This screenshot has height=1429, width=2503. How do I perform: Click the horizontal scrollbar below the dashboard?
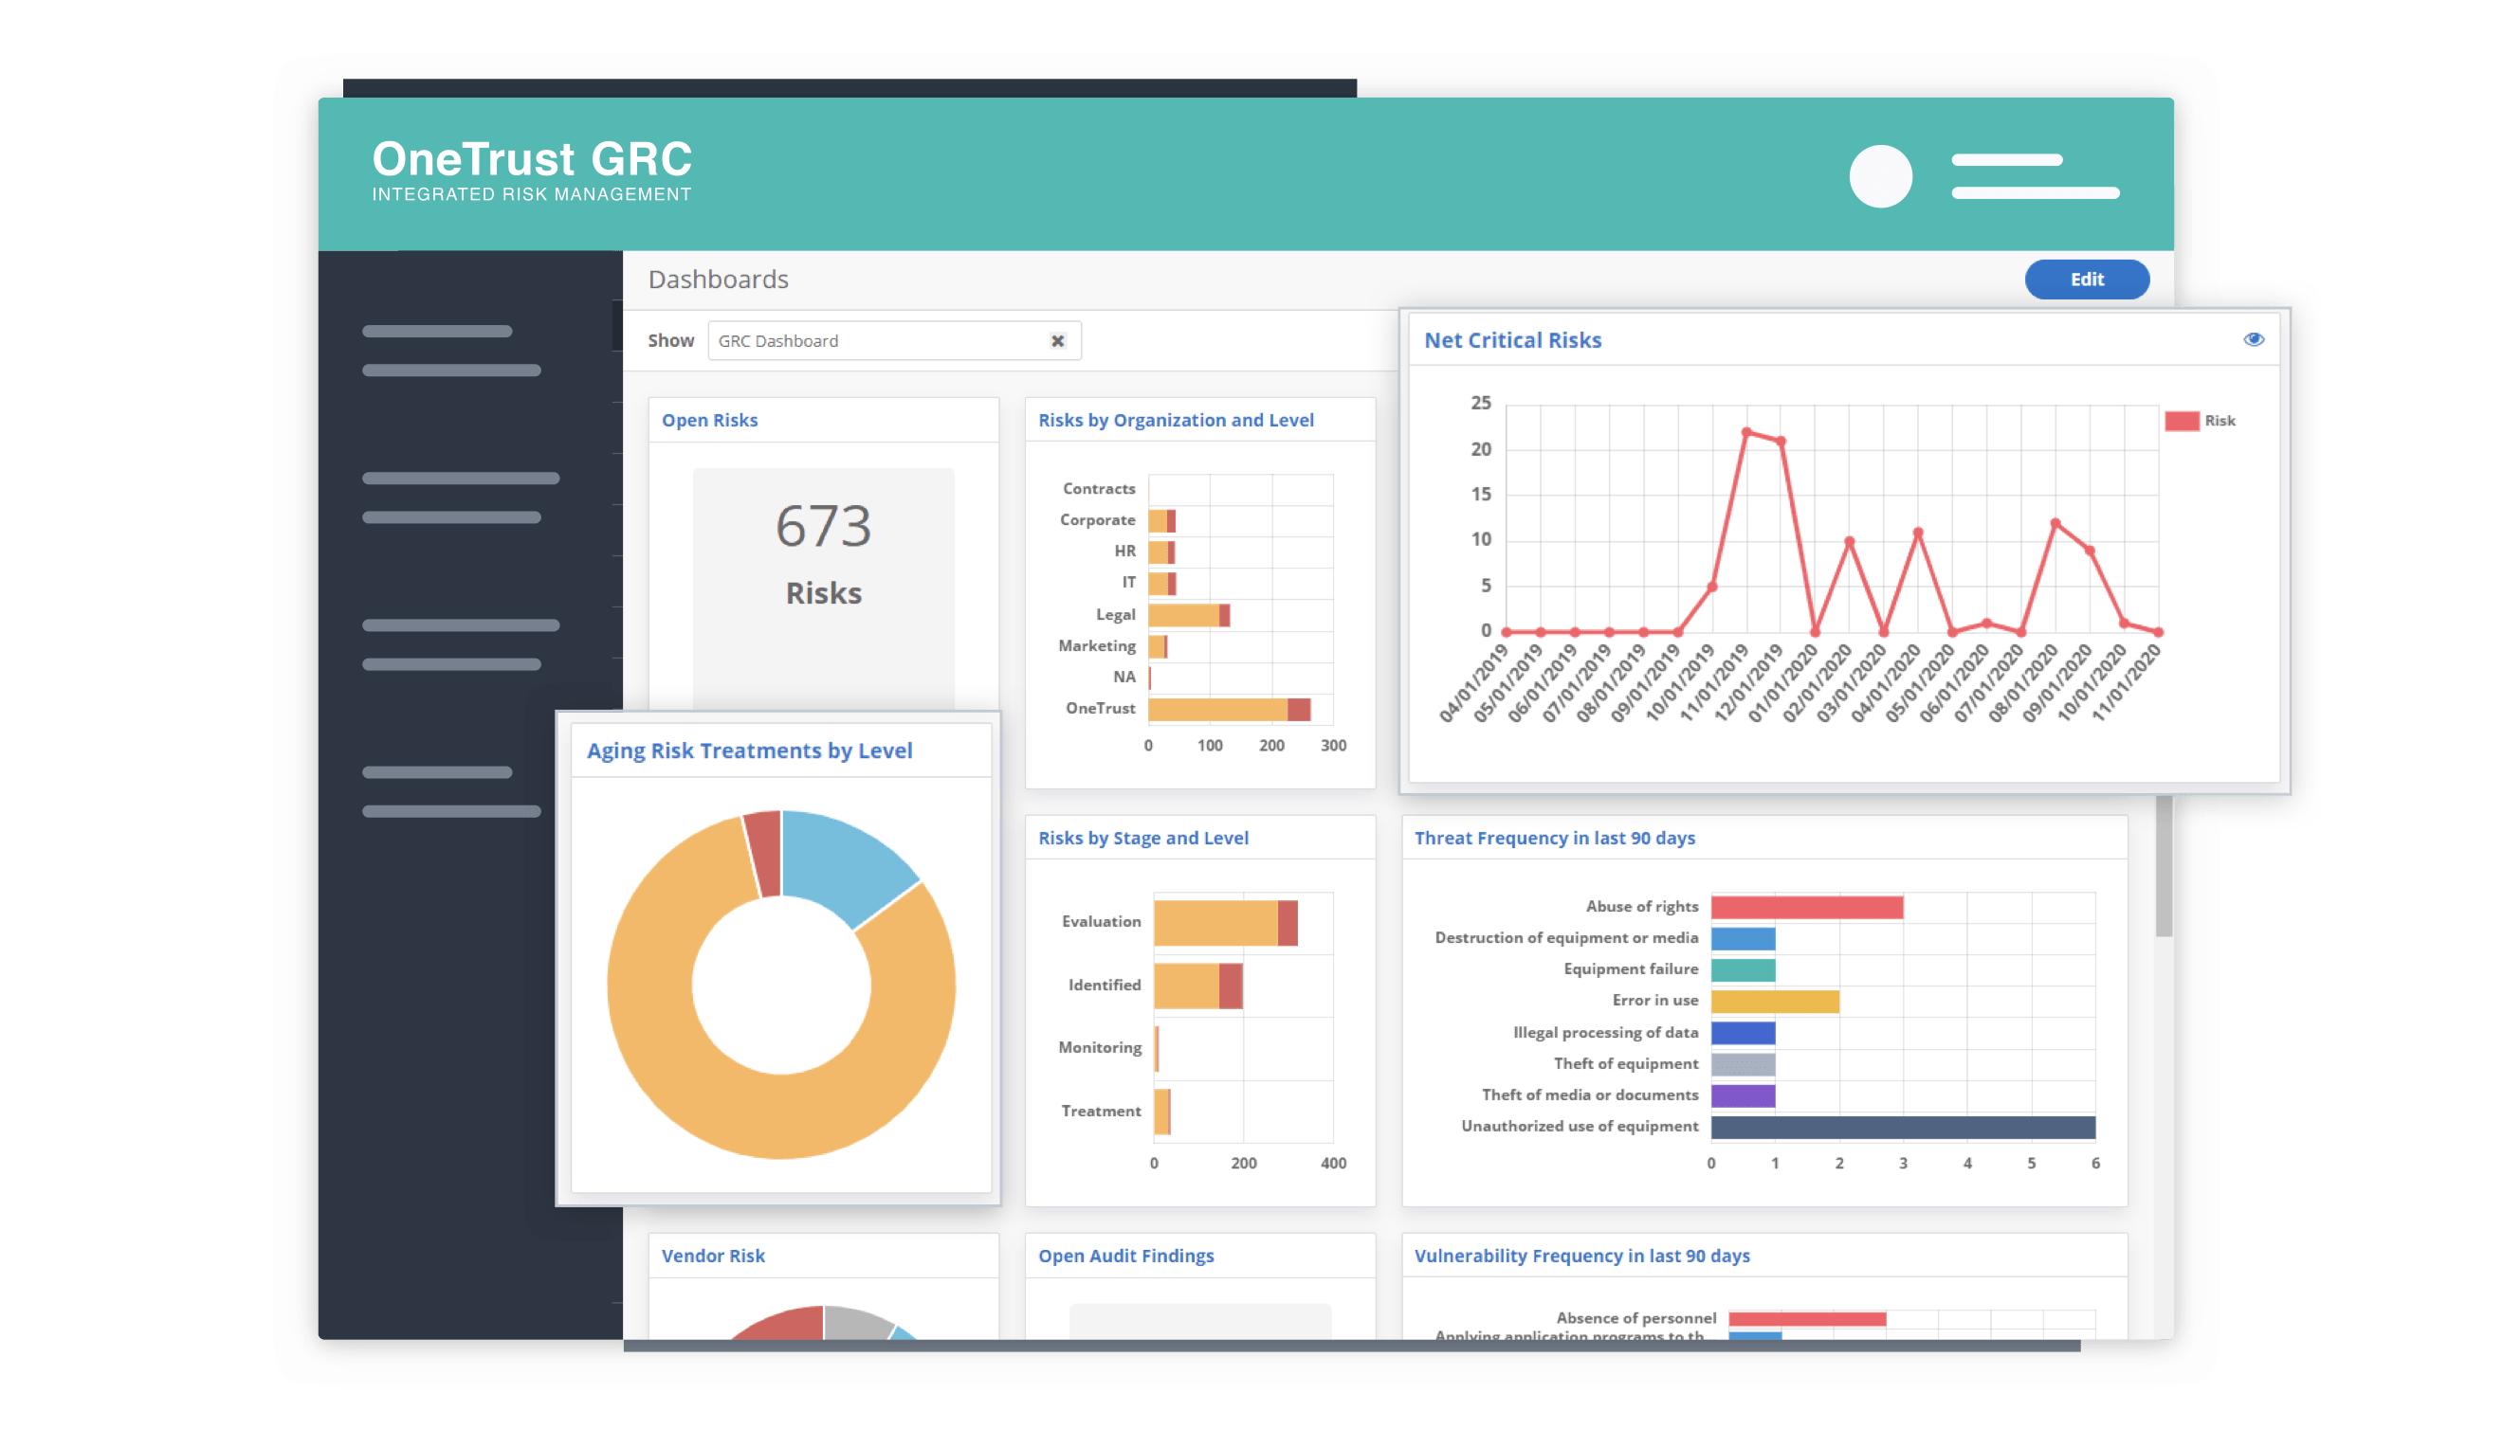1350,1346
